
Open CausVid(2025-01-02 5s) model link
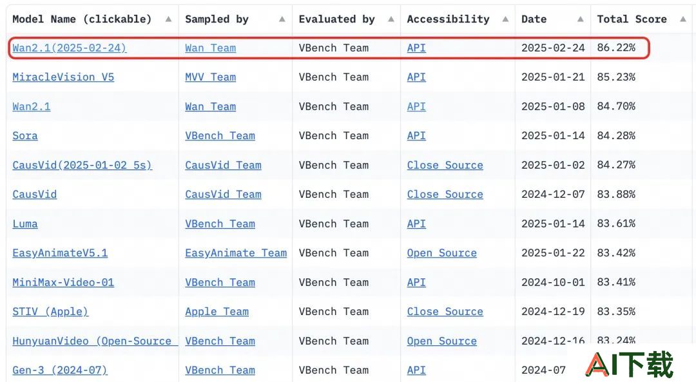(x=82, y=165)
